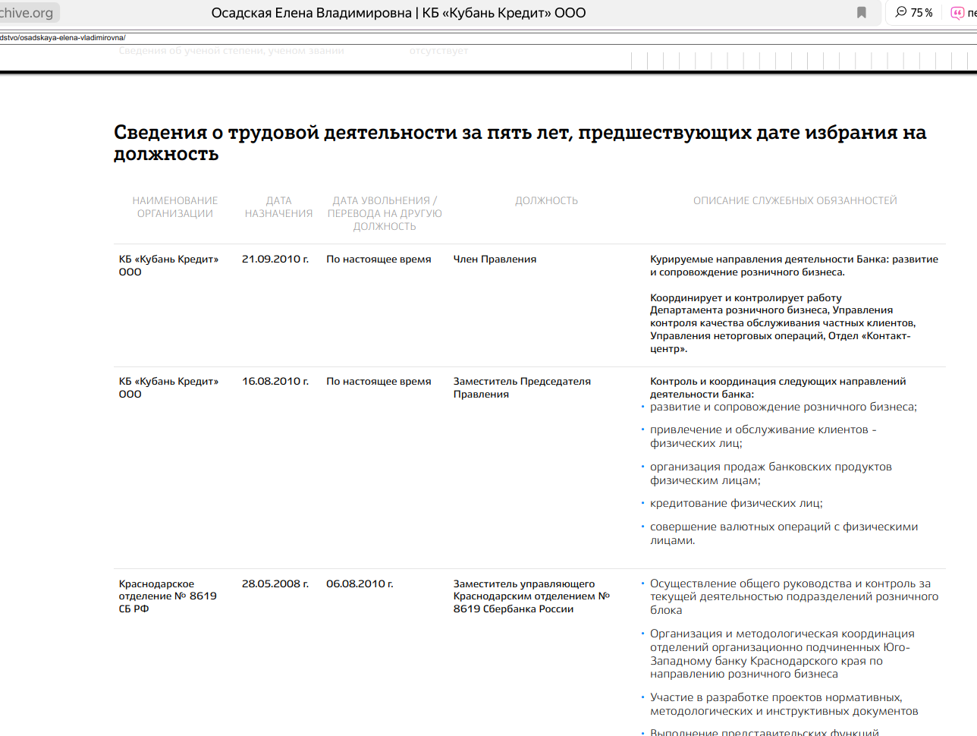Click bullet 'совершение валютных операций с физическими лицами.'
Screen dimensions: 977x736
pyautogui.click(x=784, y=533)
